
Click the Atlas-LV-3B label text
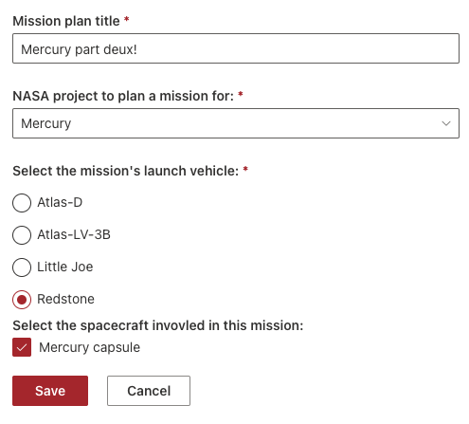click(74, 234)
